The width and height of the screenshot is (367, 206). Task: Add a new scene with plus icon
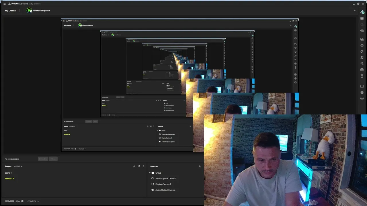pos(134,166)
